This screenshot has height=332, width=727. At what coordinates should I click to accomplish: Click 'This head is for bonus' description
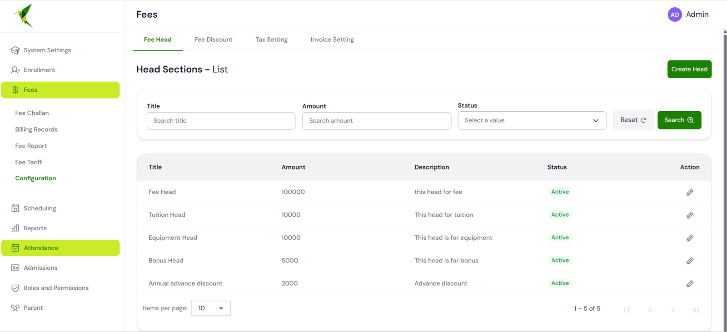tap(446, 261)
